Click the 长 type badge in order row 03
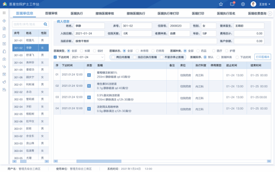Viewport: 275px width, 172px height. pyautogui.click(x=89, y=97)
